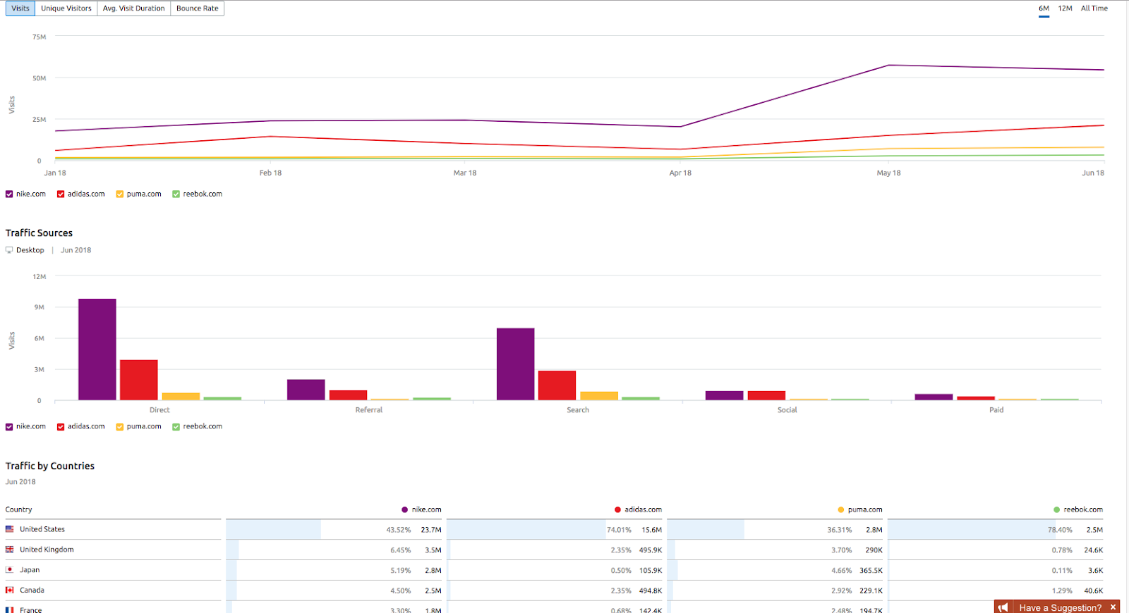
Task: Click the United Kingdom flag icon
Action: (x=10, y=550)
